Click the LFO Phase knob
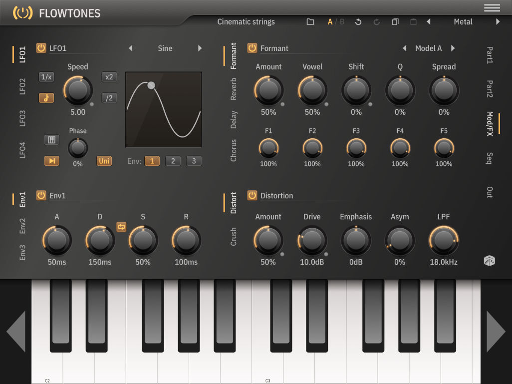 78,148
